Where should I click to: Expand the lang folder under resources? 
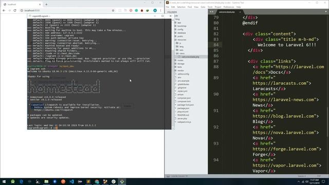181,47
